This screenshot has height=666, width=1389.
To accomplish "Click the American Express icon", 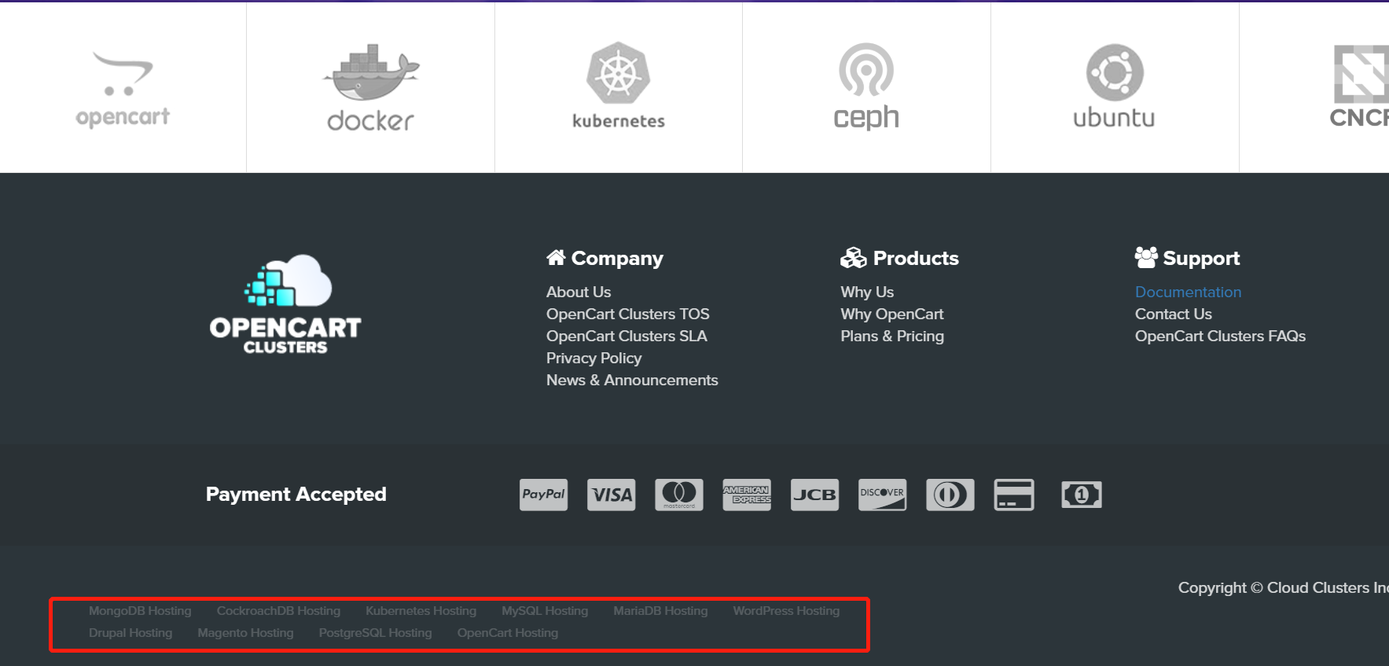I will pos(747,495).
